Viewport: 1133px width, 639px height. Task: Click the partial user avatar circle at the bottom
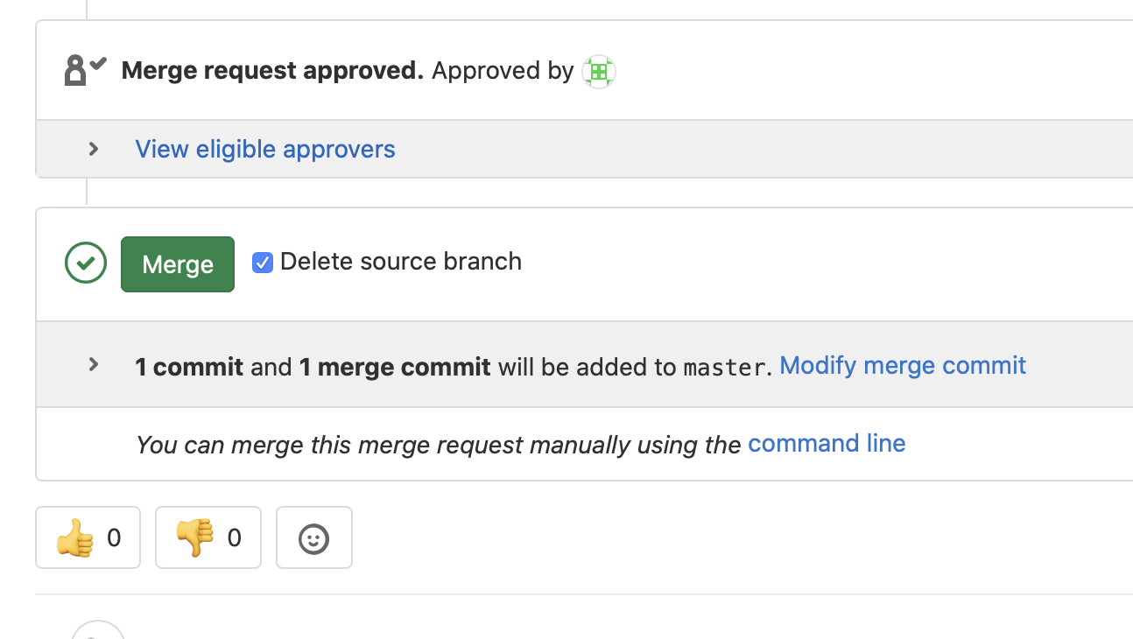[98, 630]
